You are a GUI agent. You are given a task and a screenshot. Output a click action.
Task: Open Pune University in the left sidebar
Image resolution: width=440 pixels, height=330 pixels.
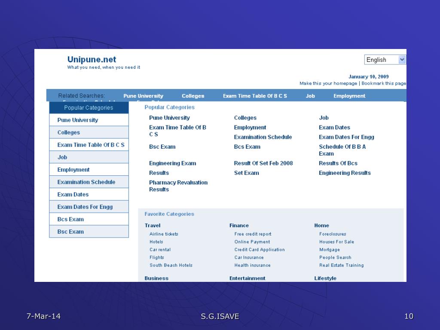click(x=89, y=120)
